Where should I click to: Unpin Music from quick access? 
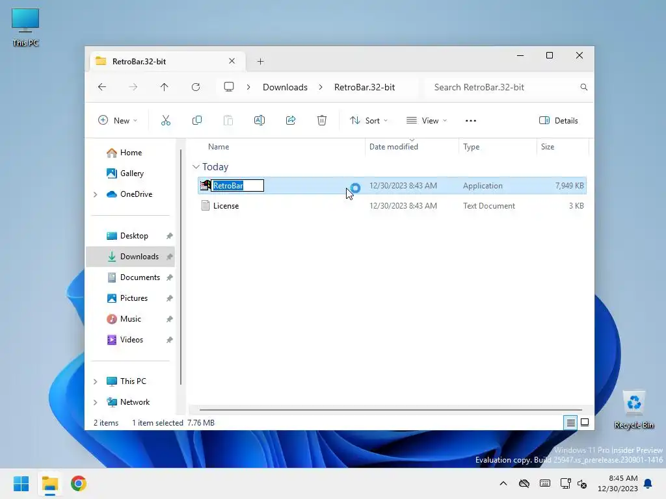point(170,319)
